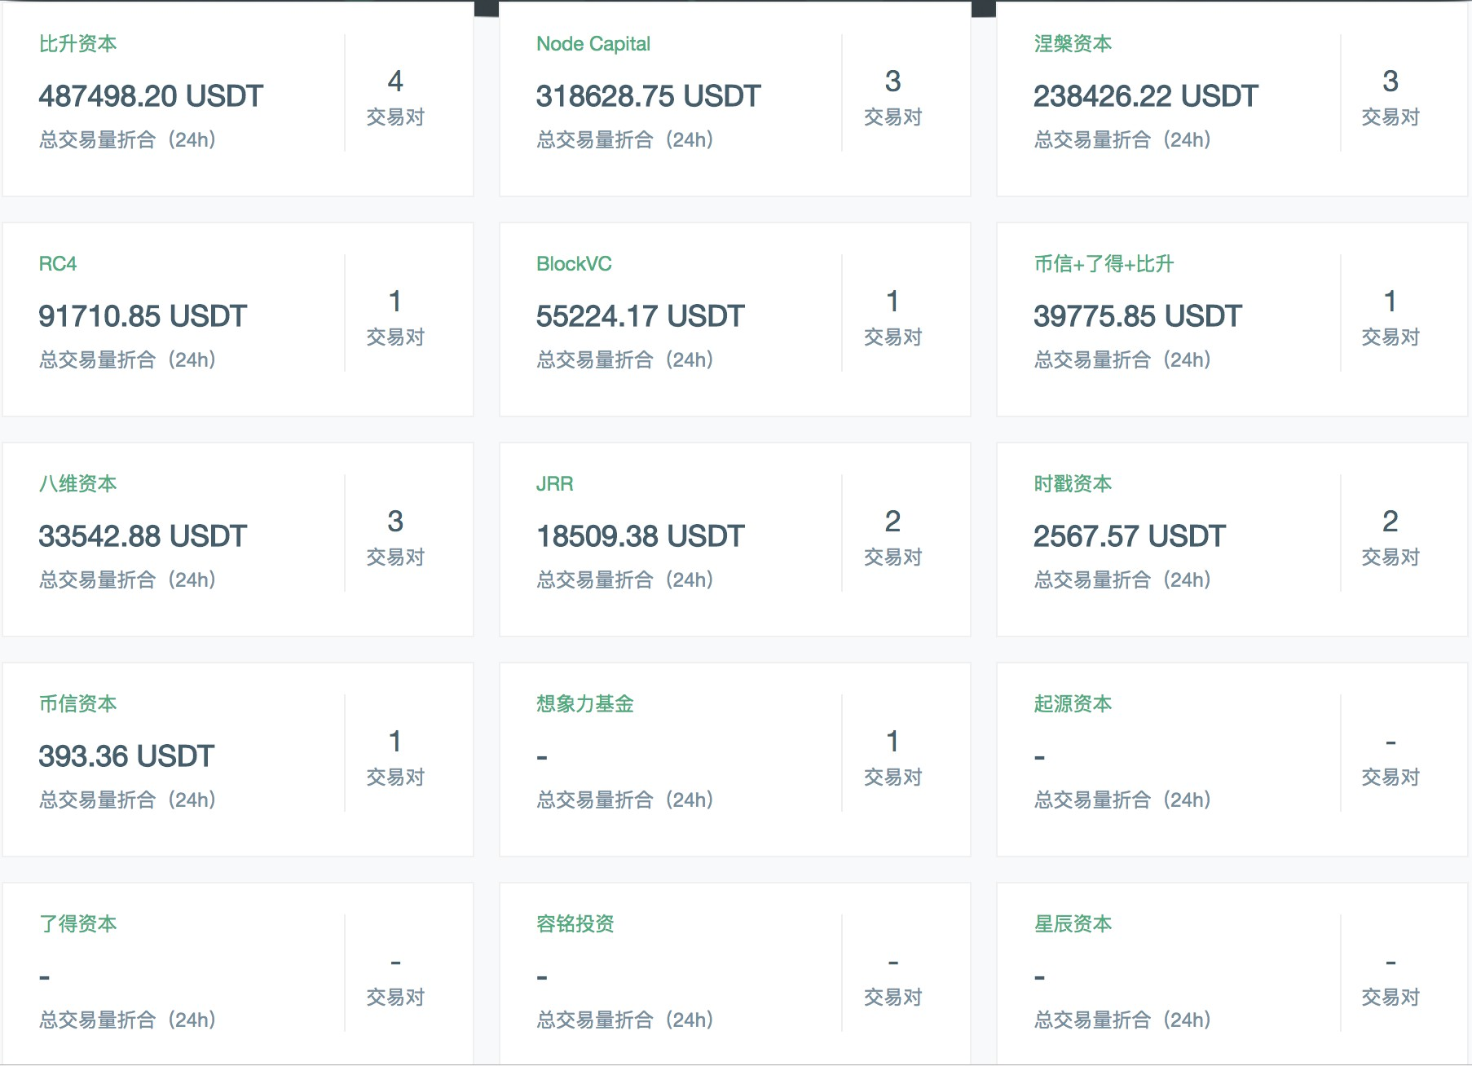Click the 55224.17 USDT volume value
Viewport: 1472px width, 1066px height.
(x=641, y=316)
